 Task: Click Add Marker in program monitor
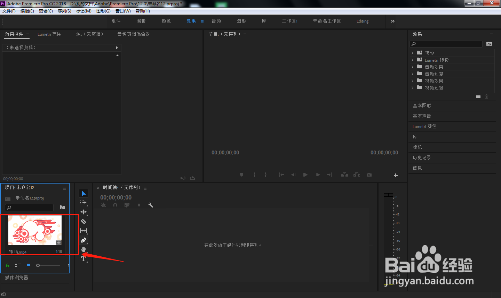click(241, 175)
